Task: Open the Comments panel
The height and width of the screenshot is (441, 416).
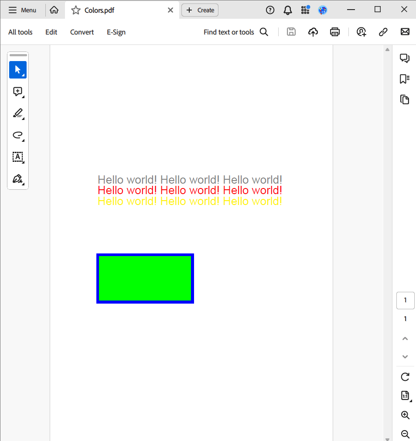Action: tap(405, 58)
